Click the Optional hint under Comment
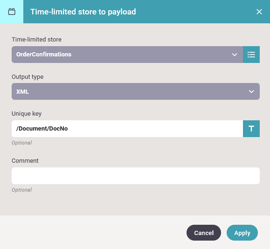Screen dimensions: 270x249 (x=22, y=190)
